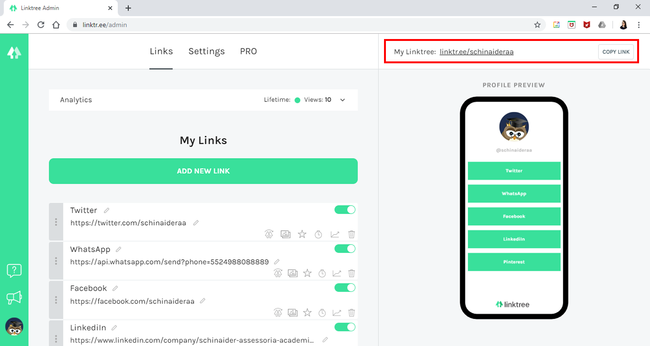
Task: Add thumbnail image to Twitter link
Action: coord(285,234)
